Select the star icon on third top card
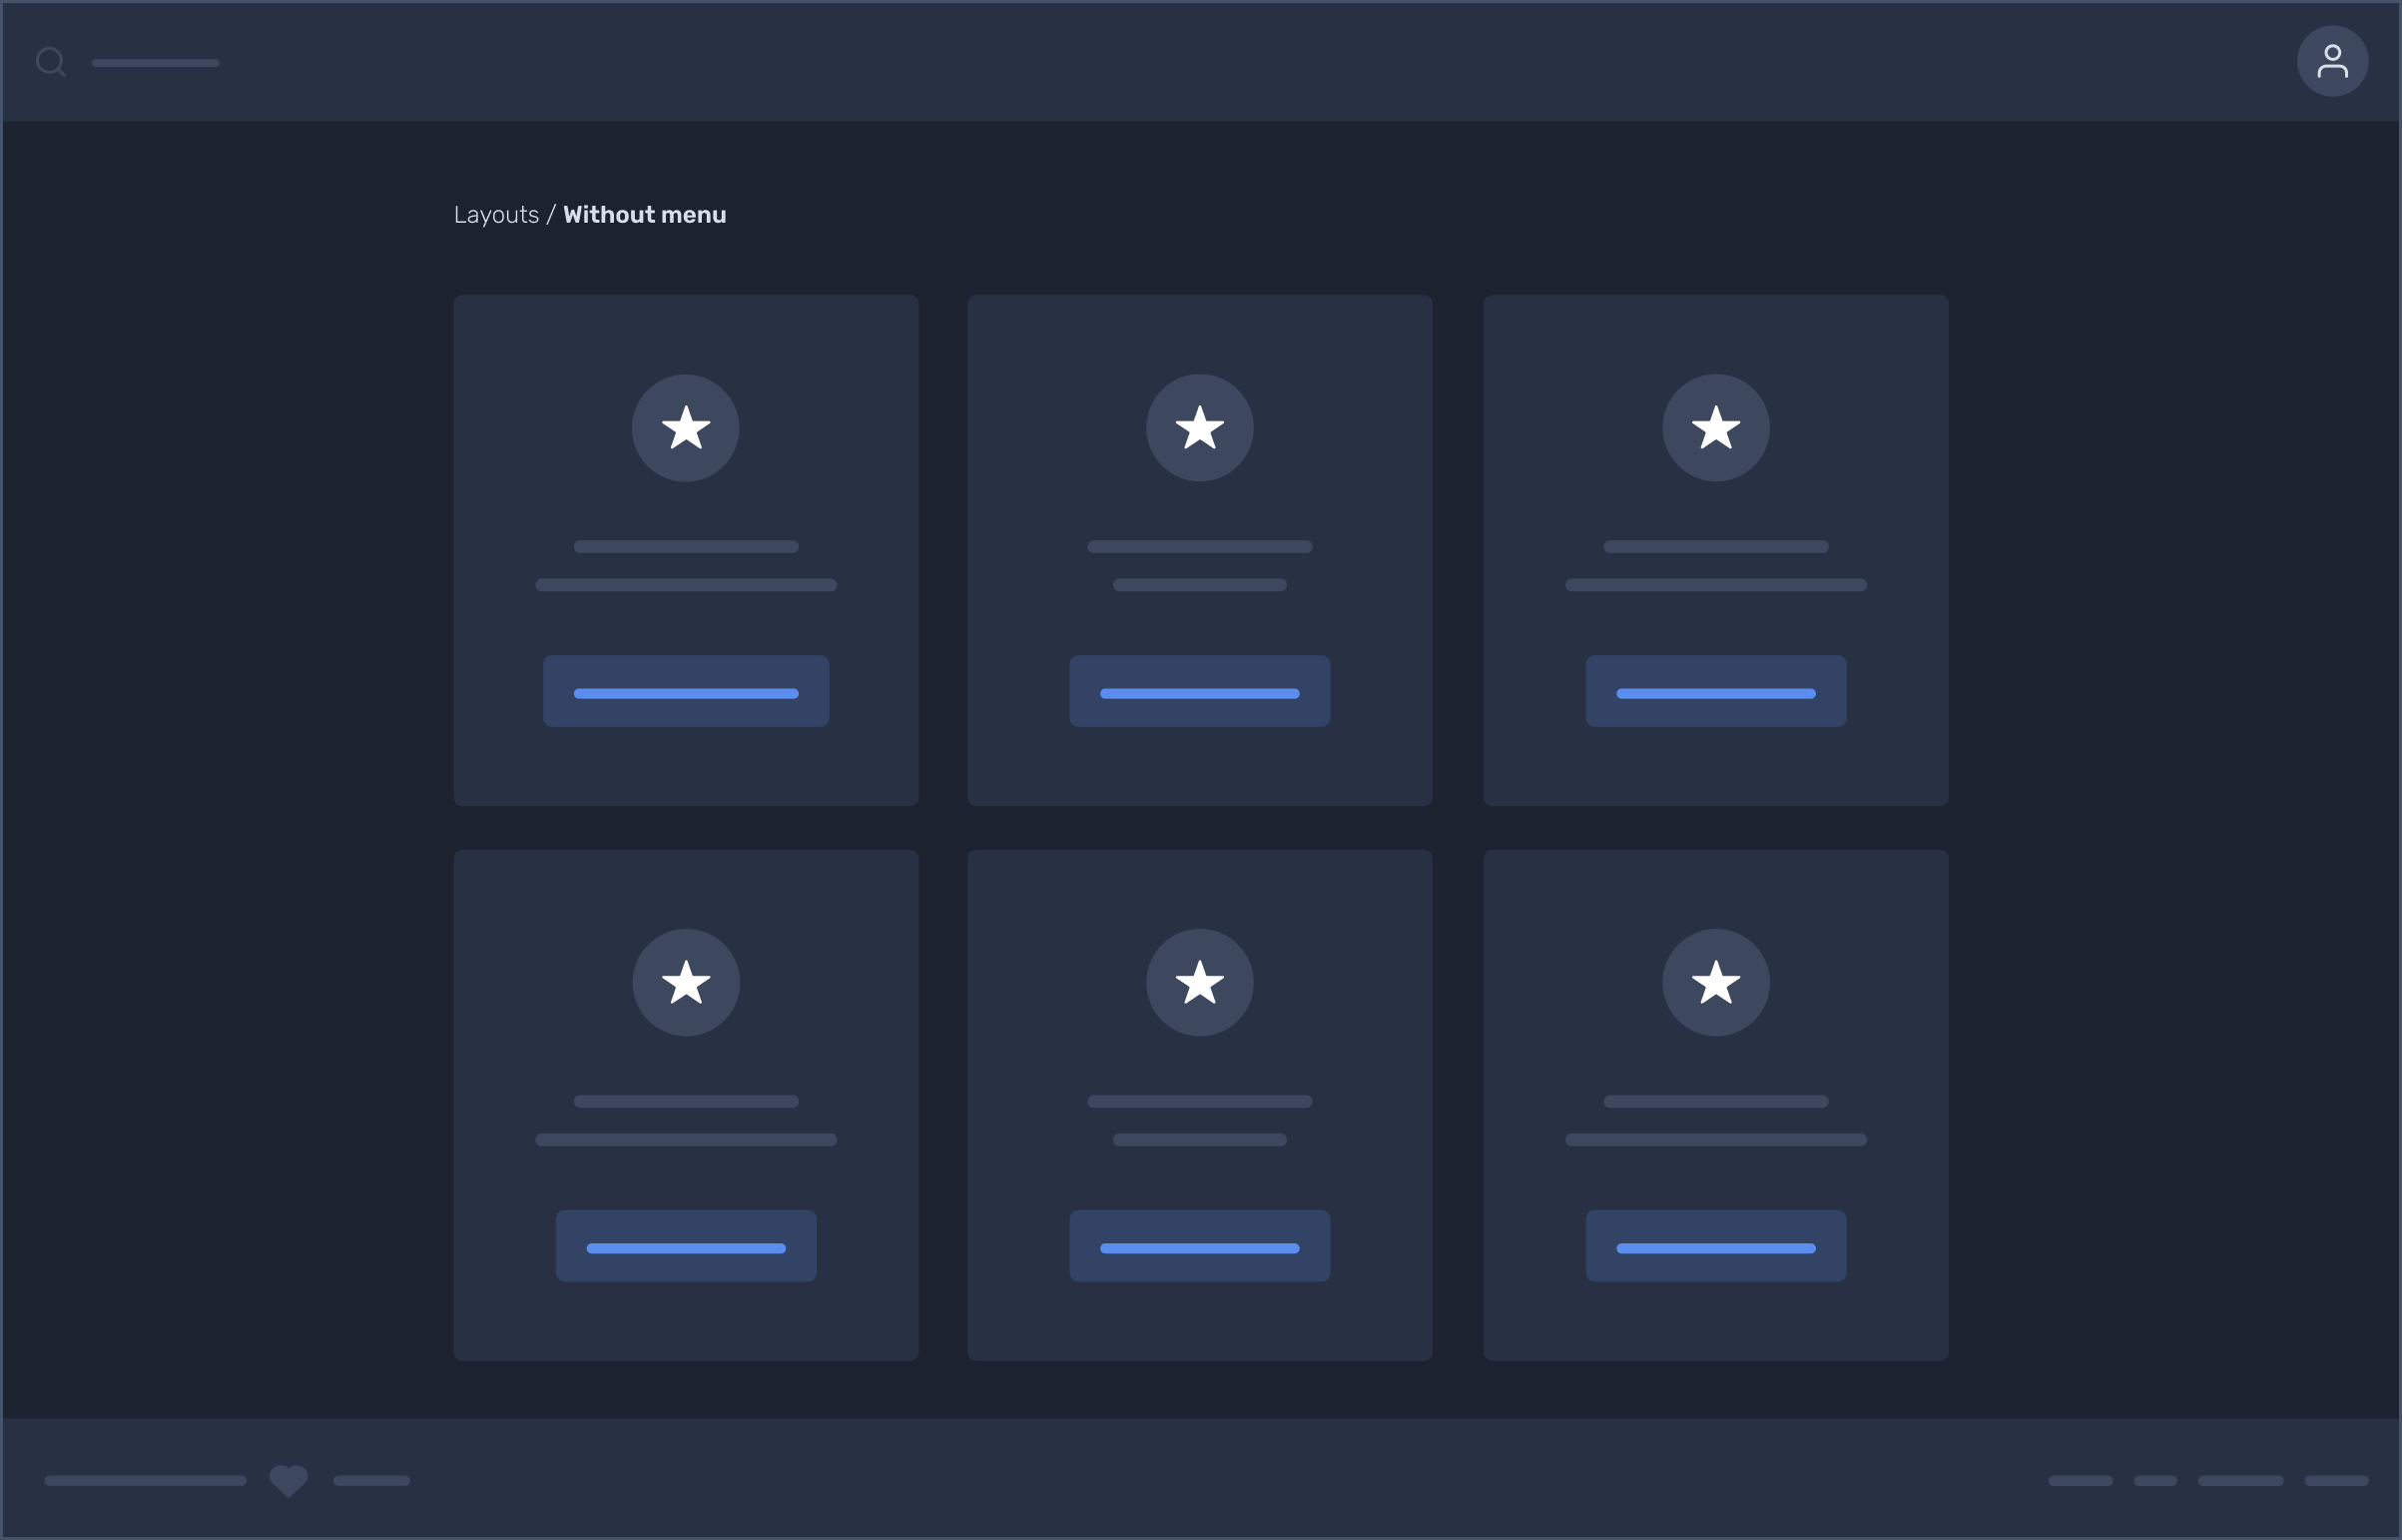2402x1540 pixels. point(1714,428)
